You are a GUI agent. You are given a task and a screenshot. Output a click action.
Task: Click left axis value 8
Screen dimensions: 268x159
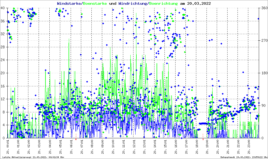(3, 112)
